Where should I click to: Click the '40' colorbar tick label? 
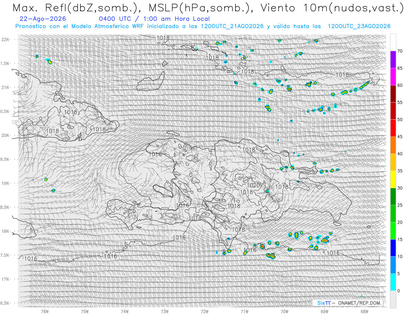(400, 154)
